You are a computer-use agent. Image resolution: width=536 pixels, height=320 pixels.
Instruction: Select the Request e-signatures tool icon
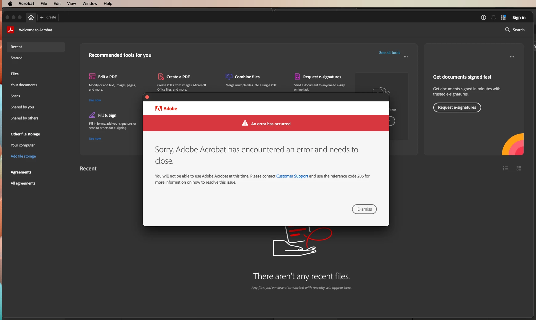(x=297, y=76)
